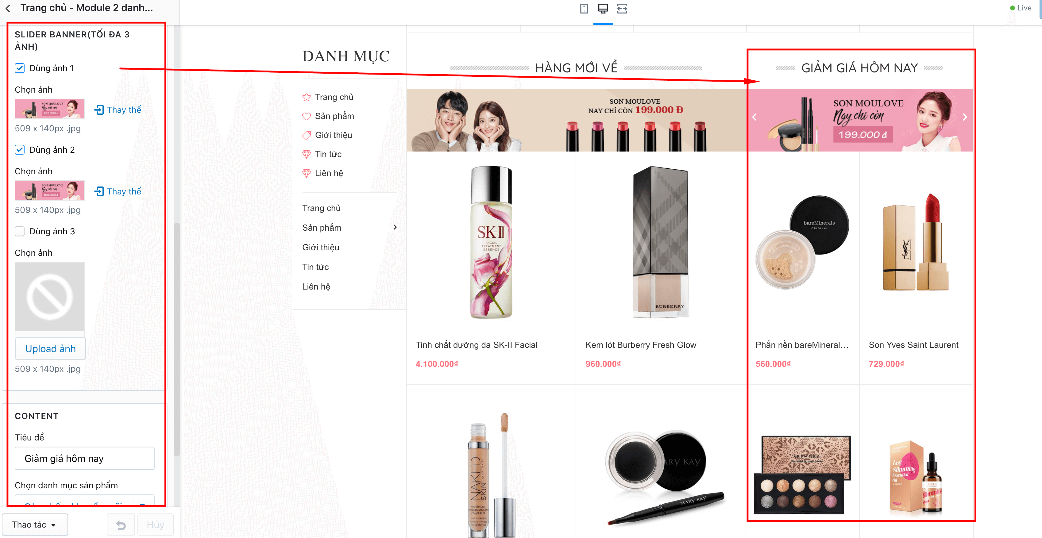Select Trang chủ in the plain text menu

click(x=321, y=208)
